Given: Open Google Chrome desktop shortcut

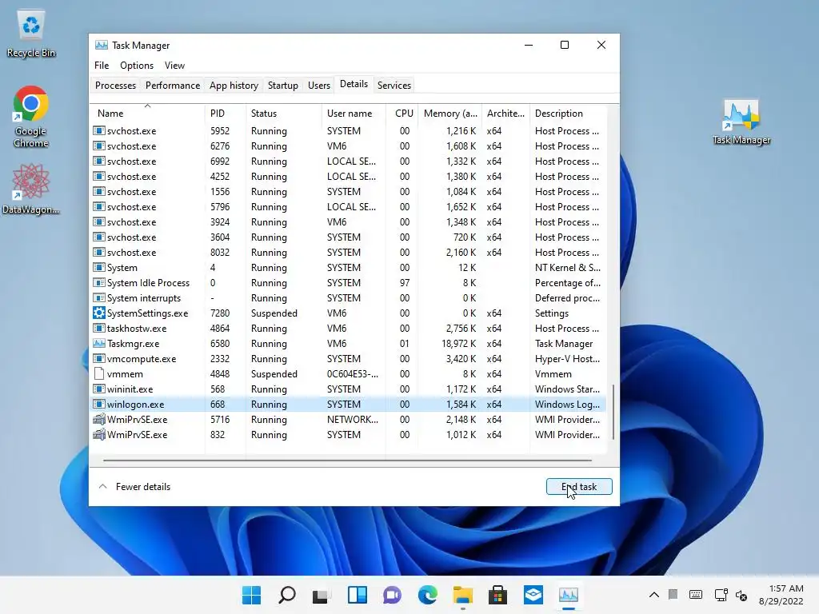Looking at the screenshot, I should (x=31, y=116).
